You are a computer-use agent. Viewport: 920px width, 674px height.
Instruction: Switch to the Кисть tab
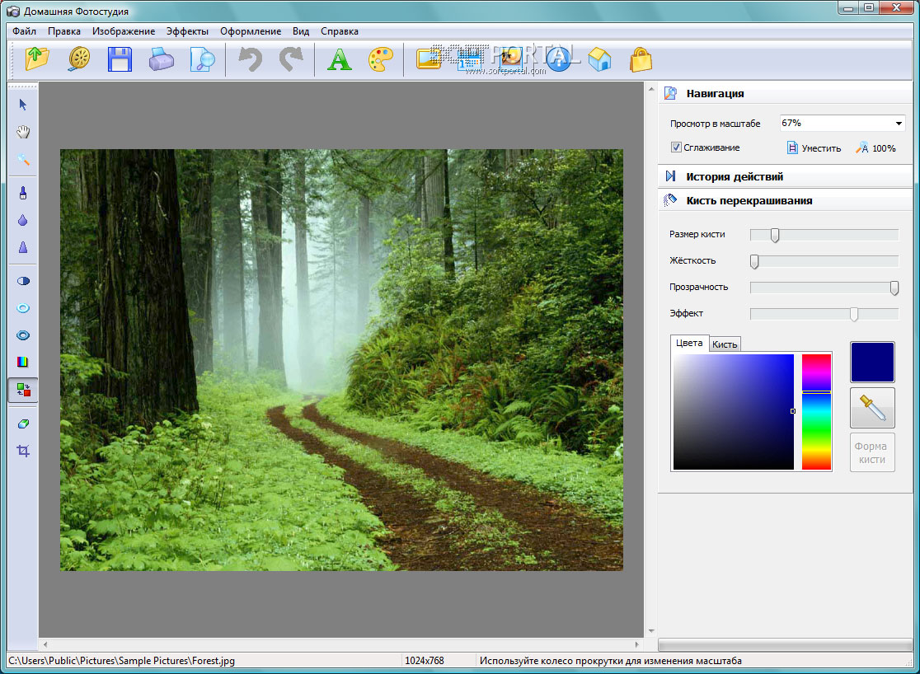725,344
